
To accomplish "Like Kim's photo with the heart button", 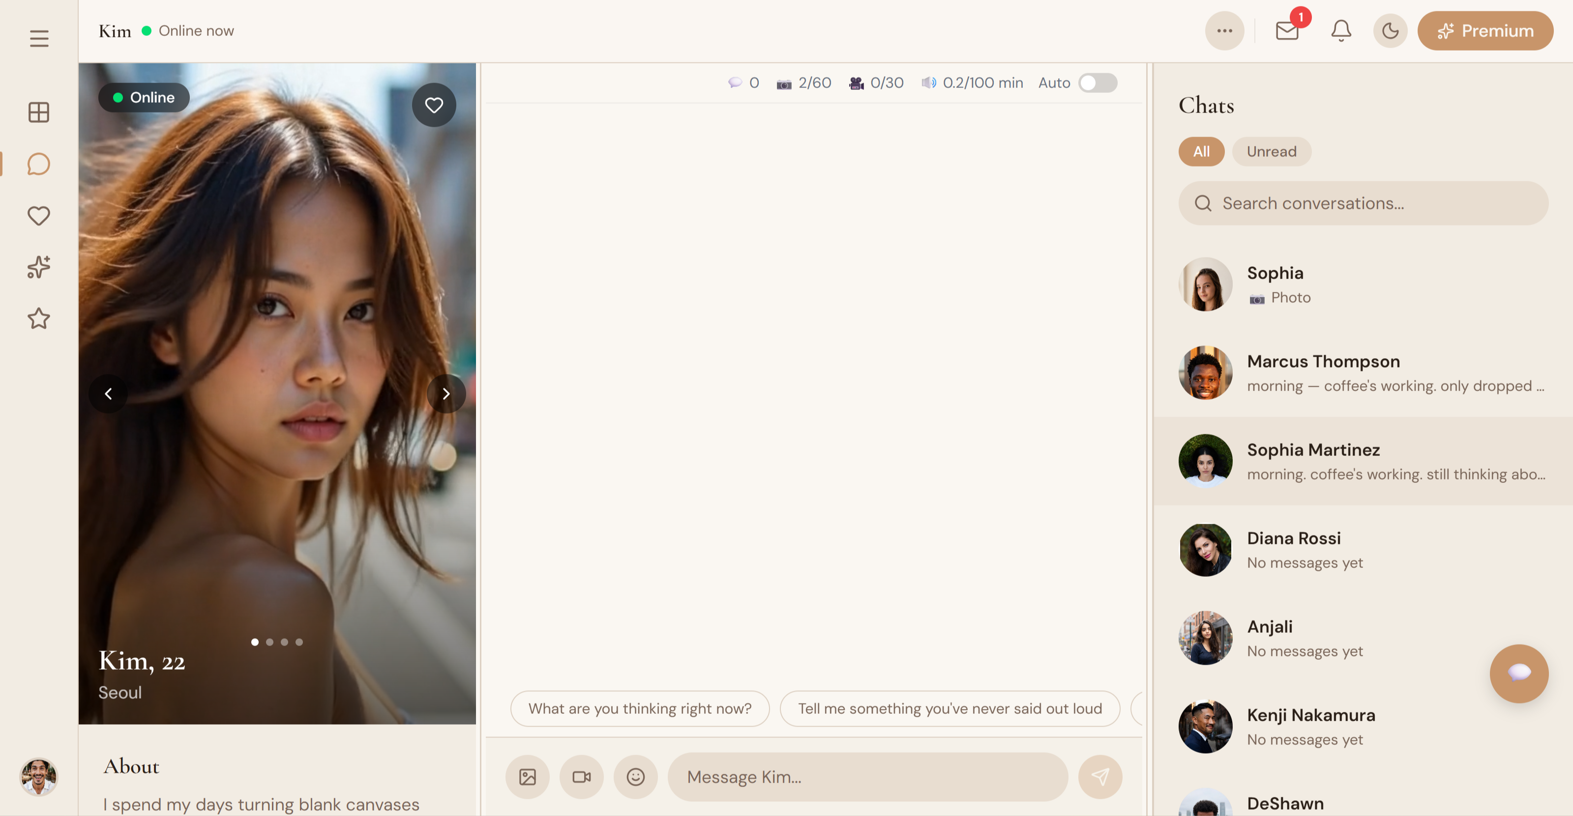I will (x=434, y=105).
